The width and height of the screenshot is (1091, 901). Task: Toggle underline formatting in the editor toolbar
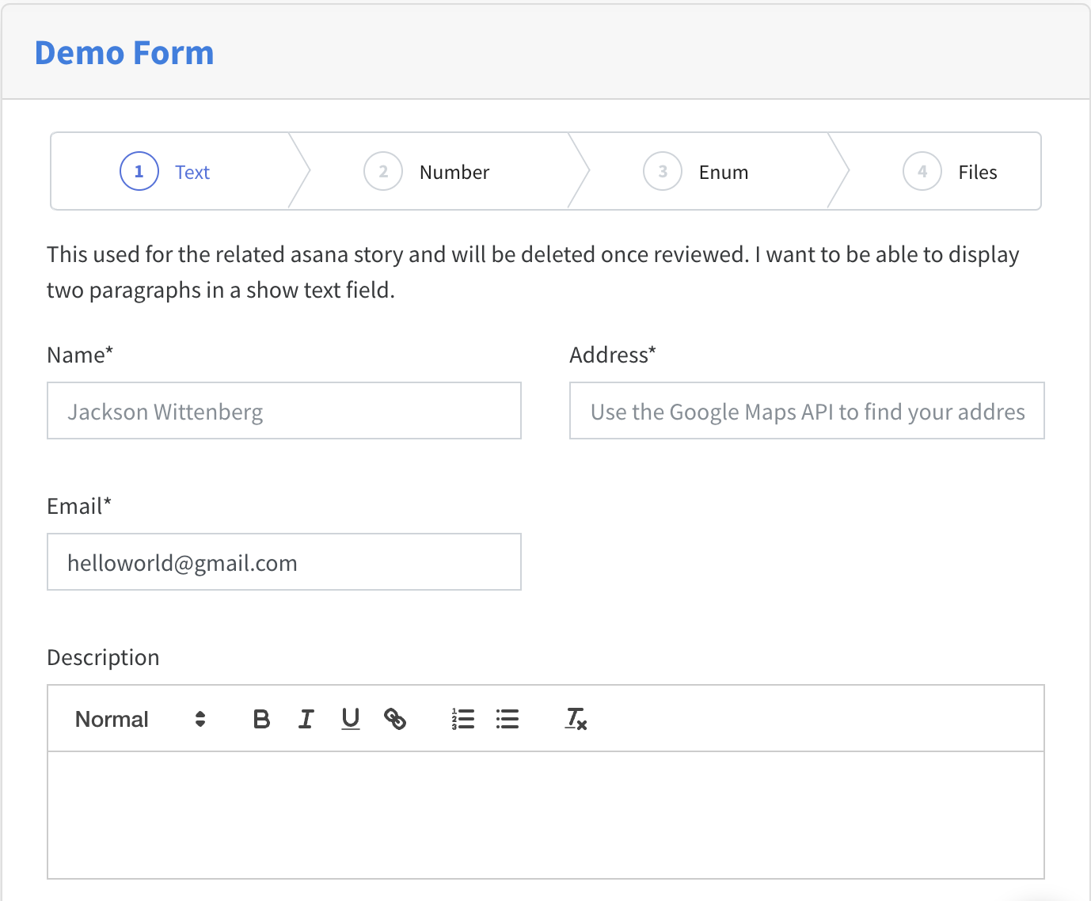click(x=351, y=719)
